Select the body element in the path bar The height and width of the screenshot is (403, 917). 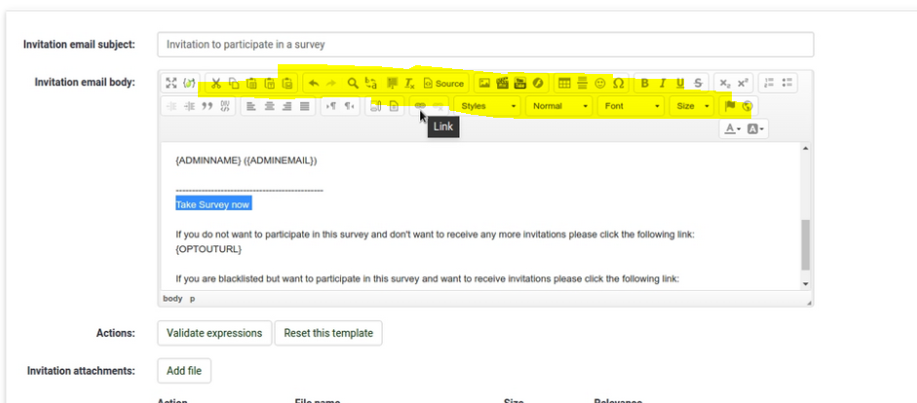click(172, 299)
